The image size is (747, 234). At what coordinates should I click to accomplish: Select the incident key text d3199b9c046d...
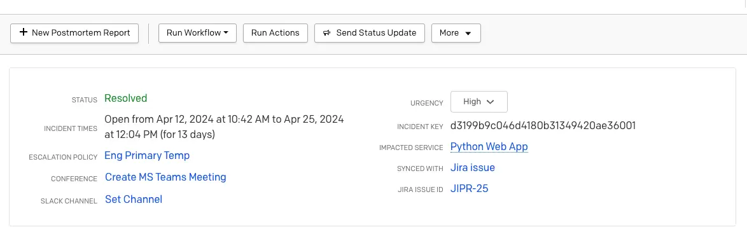point(543,125)
